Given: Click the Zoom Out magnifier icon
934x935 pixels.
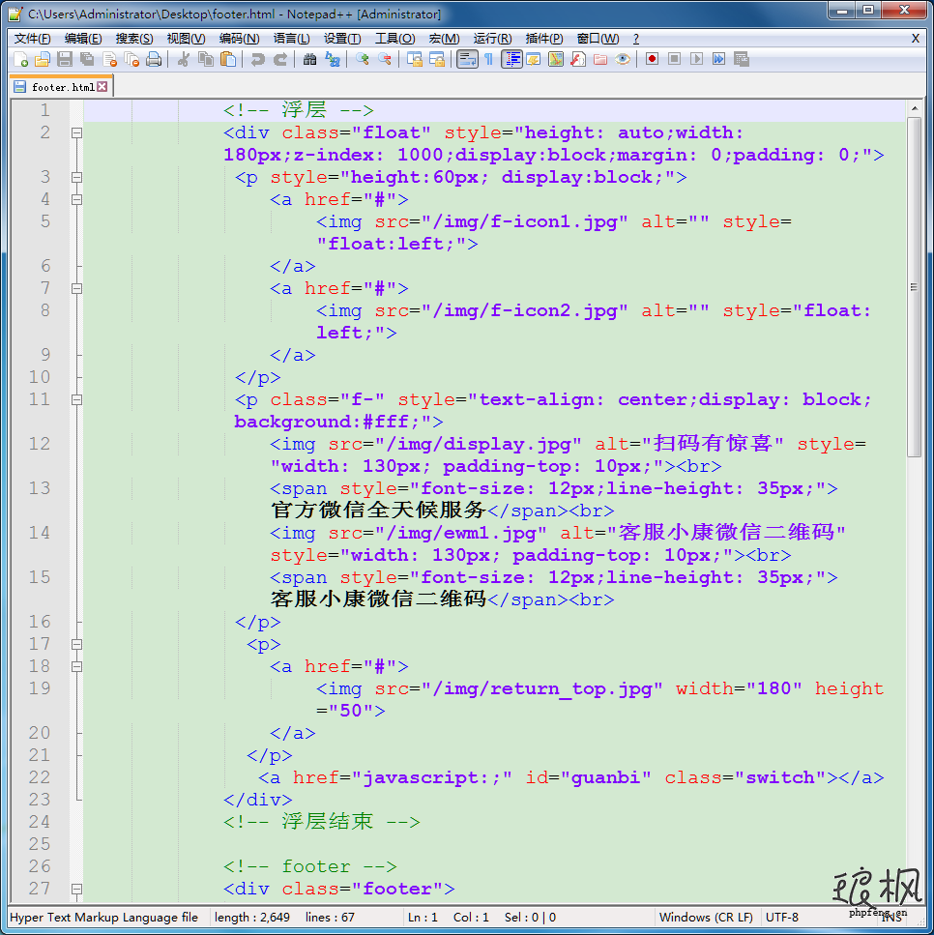Looking at the screenshot, I should pyautogui.click(x=385, y=59).
